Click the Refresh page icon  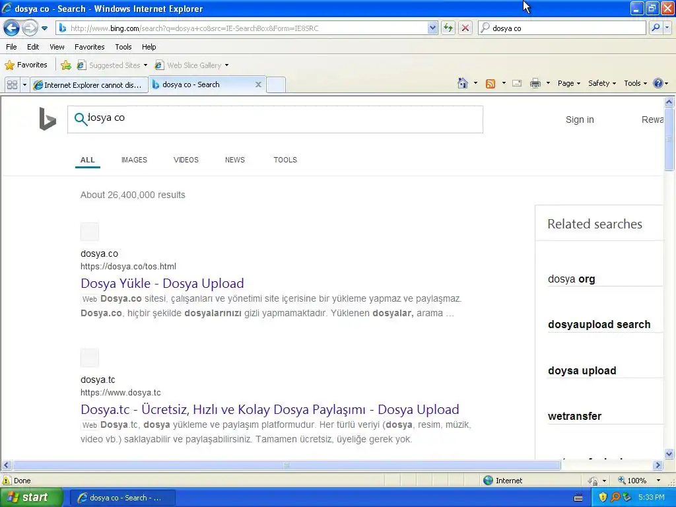pyautogui.click(x=448, y=28)
